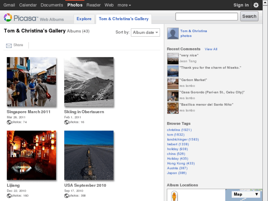Click the Share envelope icon
Screen dimensions: 268x201
coord(9,46)
